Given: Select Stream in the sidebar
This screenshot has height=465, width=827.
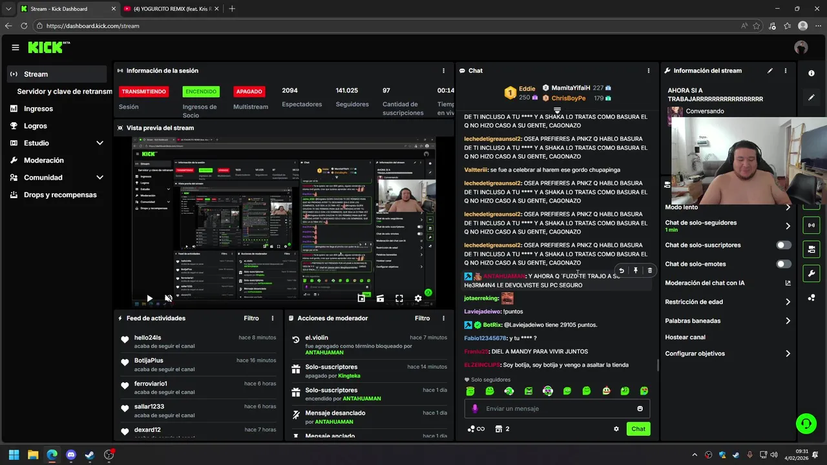Looking at the screenshot, I should (x=57, y=74).
